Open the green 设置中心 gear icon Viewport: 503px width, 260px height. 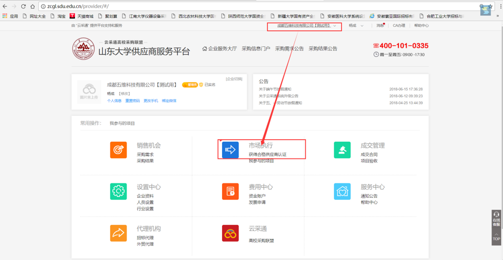point(118,192)
